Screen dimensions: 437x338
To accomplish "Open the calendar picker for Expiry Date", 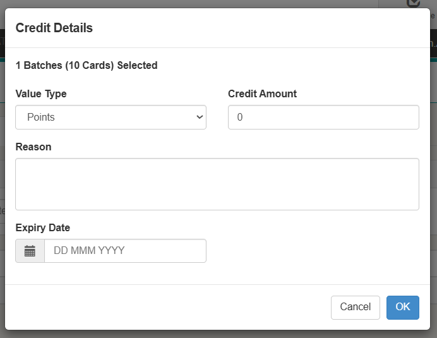I will [30, 251].
